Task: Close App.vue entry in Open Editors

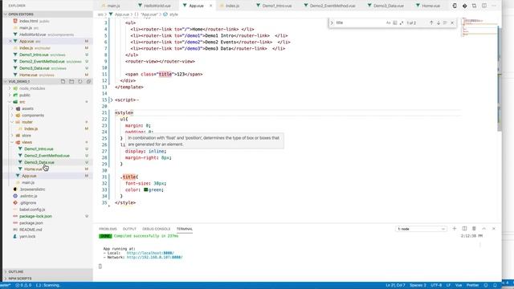Action: point(10,41)
